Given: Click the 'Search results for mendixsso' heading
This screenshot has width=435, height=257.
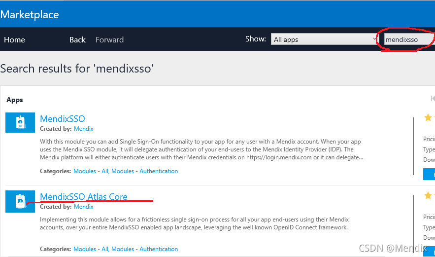Looking at the screenshot, I should [77, 69].
